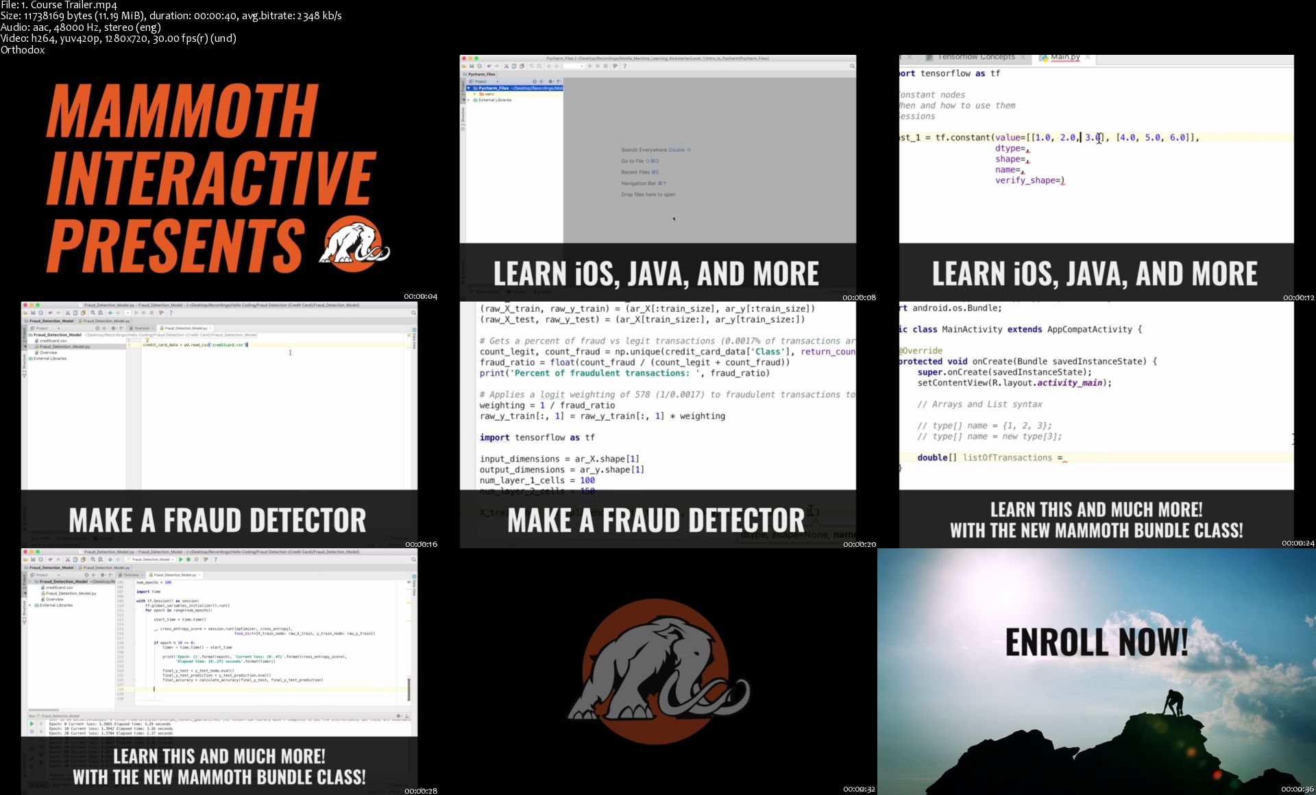Click Search Everywhere magnifier in Pycharm_Files window

[x=852, y=66]
